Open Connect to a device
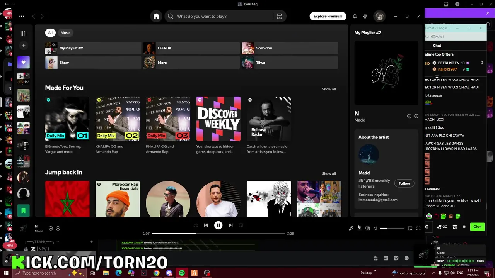The width and height of the screenshot is (495, 278). click(368, 229)
